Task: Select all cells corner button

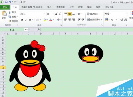Action: click(x=3, y=34)
